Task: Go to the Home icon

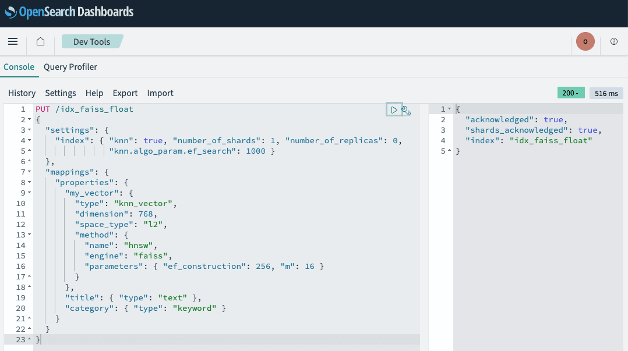Action: pyautogui.click(x=40, y=42)
